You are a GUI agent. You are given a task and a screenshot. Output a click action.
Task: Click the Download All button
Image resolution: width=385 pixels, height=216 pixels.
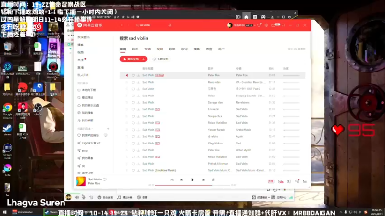tap(161, 59)
